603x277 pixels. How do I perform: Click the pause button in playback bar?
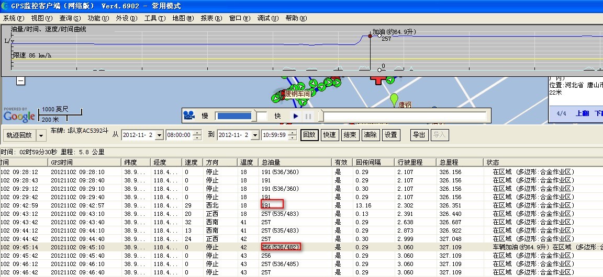click(308, 116)
